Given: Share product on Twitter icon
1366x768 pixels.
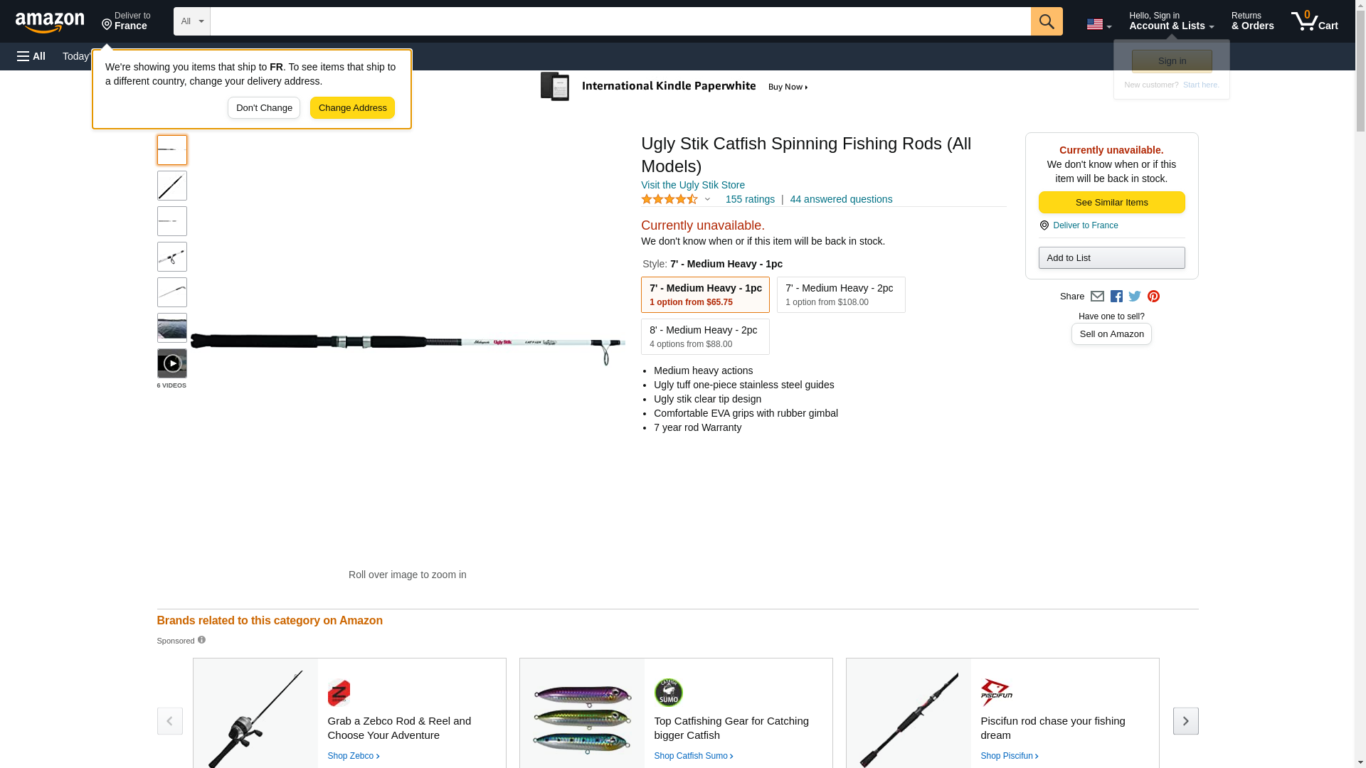Looking at the screenshot, I should pos(1135,297).
